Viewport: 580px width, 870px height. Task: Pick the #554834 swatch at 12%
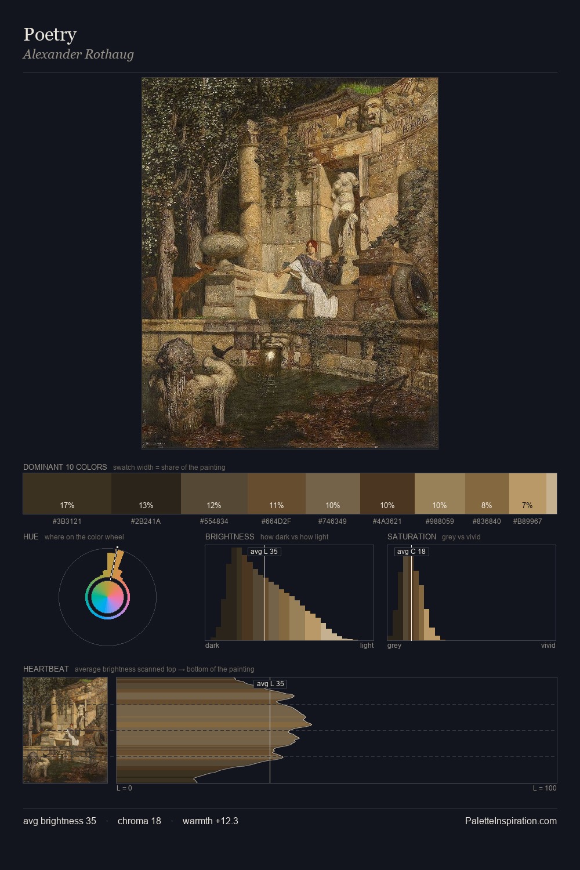tap(214, 494)
